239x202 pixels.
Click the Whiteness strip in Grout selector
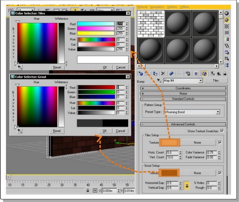point(61,107)
